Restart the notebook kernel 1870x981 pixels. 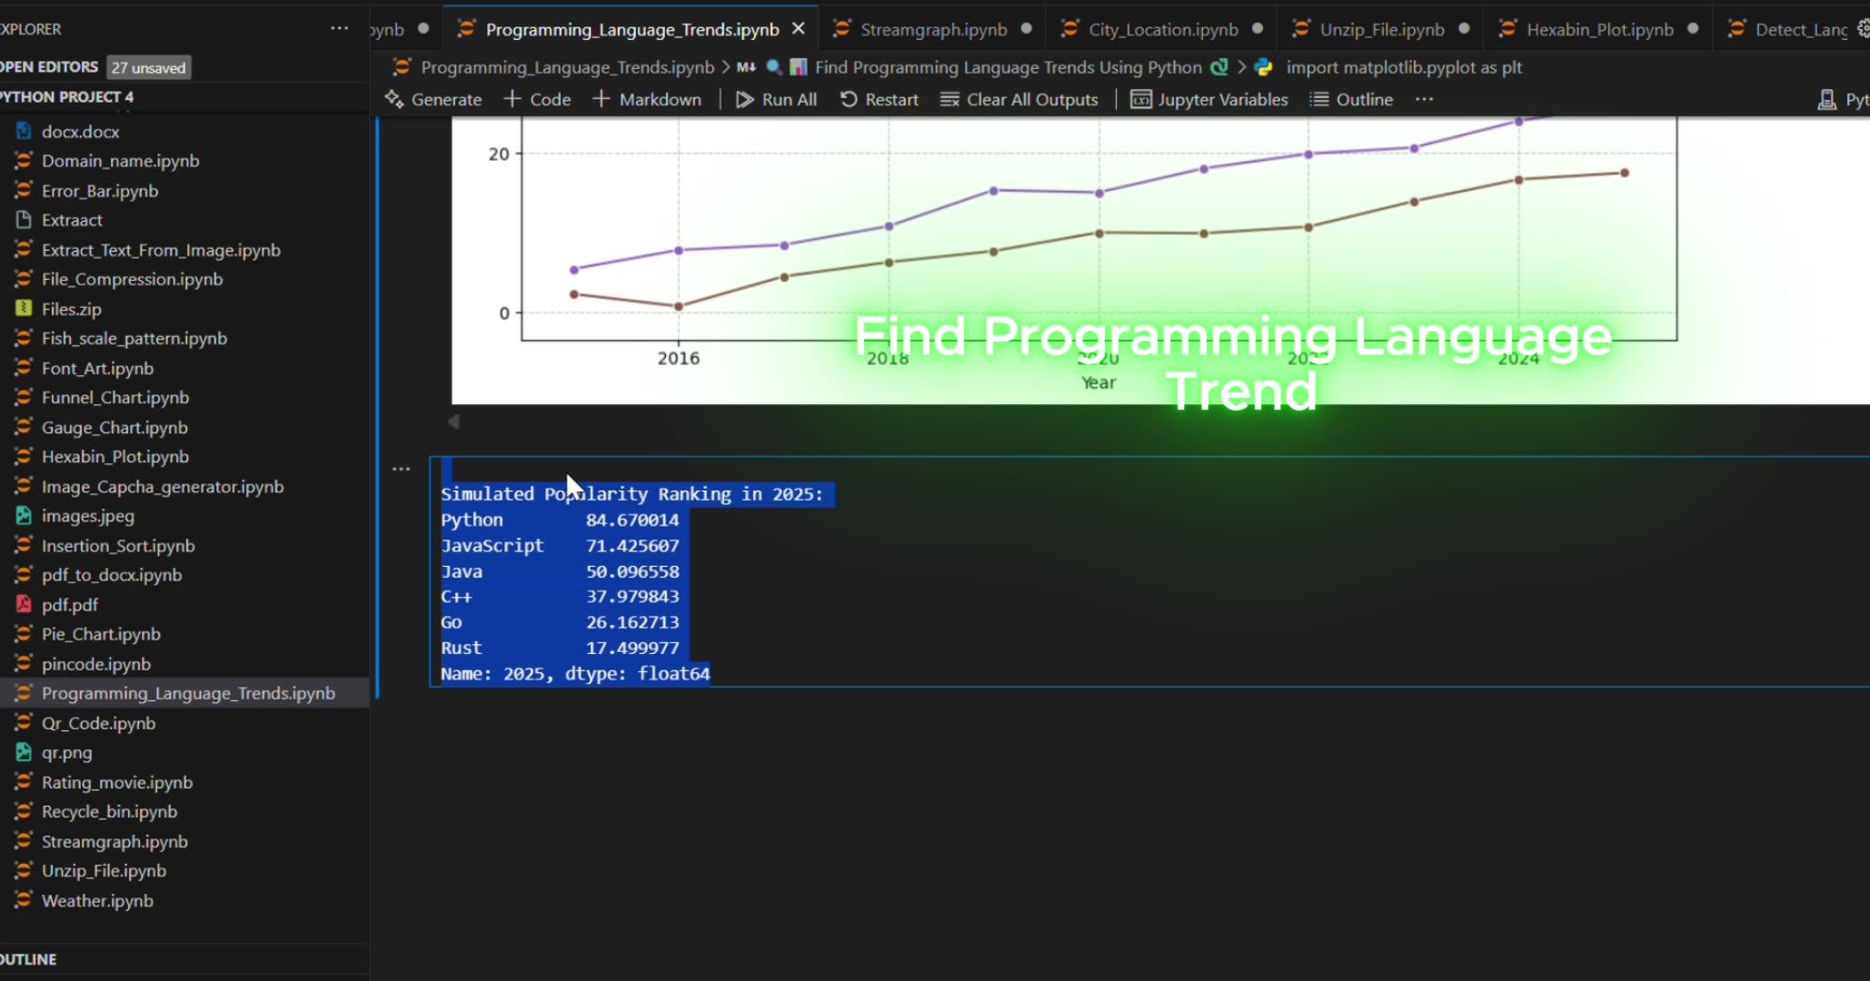pyautogui.click(x=880, y=99)
